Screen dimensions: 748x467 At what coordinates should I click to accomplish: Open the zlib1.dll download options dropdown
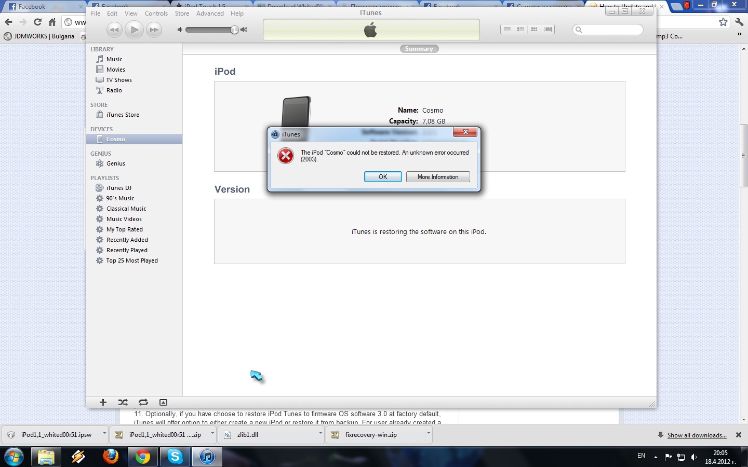pos(320,433)
